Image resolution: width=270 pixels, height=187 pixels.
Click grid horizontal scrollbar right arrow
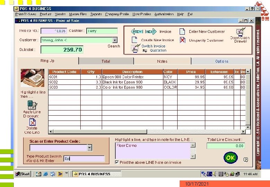point(243,132)
